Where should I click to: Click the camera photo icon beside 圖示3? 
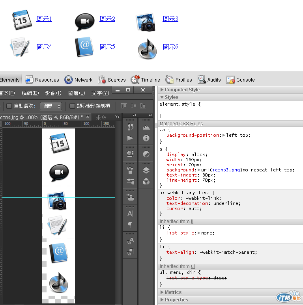click(x=146, y=22)
